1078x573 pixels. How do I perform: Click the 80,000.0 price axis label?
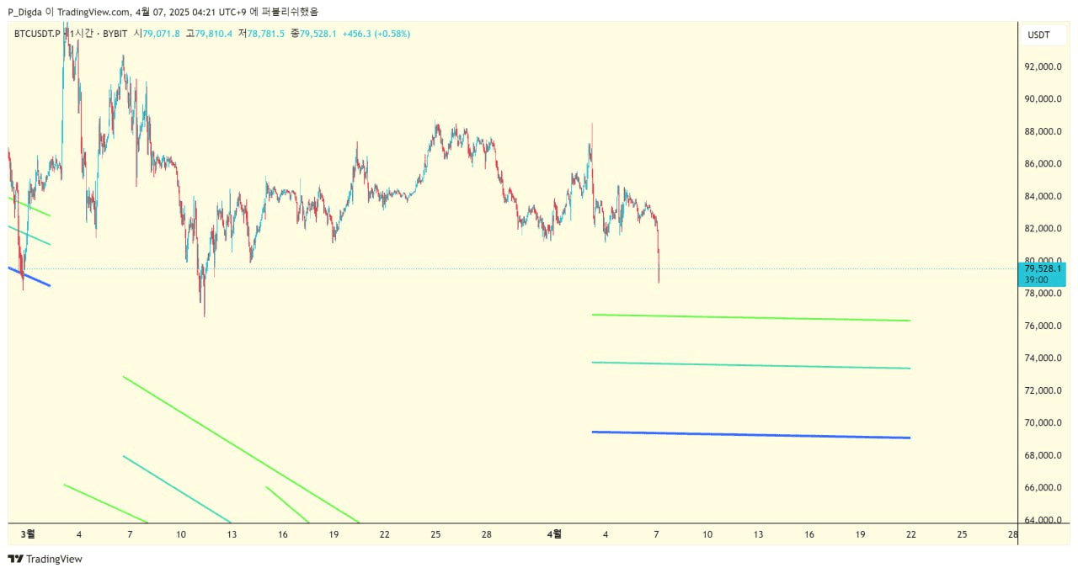tap(1042, 261)
